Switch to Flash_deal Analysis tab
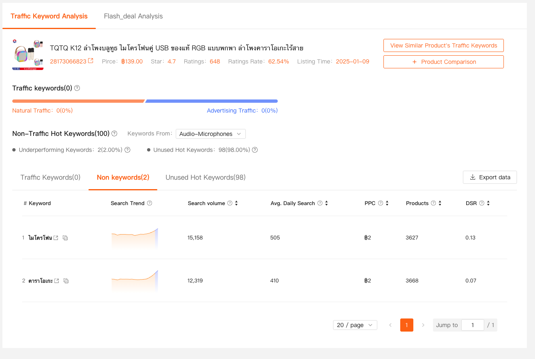This screenshot has height=359, width=535. [133, 16]
